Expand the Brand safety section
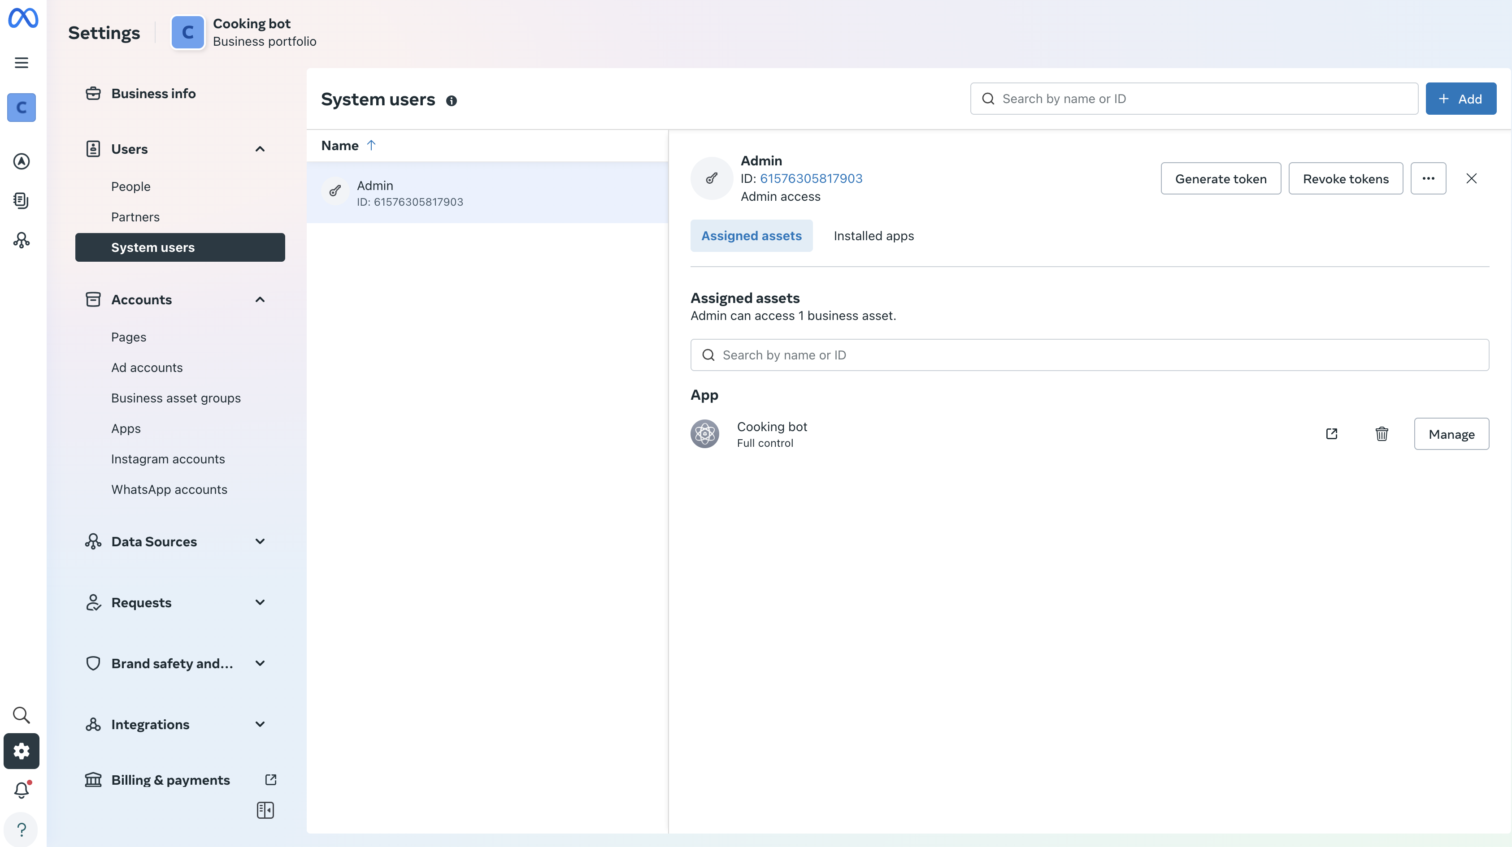Screen dimensions: 1512x847 [x=260, y=663]
